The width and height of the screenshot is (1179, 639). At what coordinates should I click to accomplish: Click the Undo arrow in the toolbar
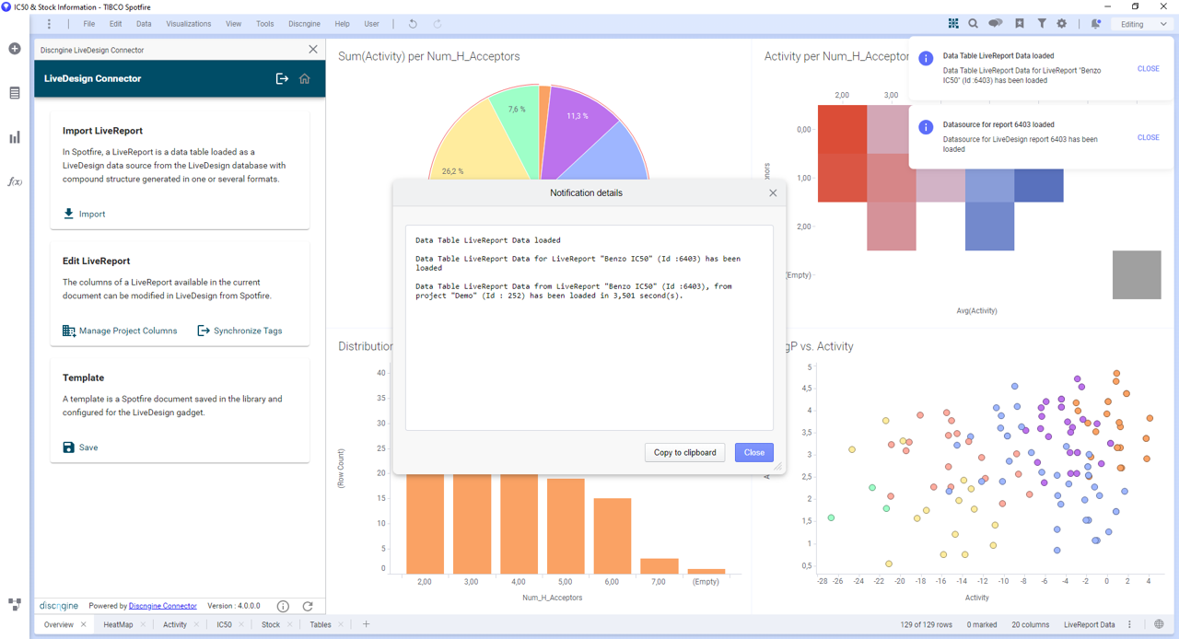(413, 24)
